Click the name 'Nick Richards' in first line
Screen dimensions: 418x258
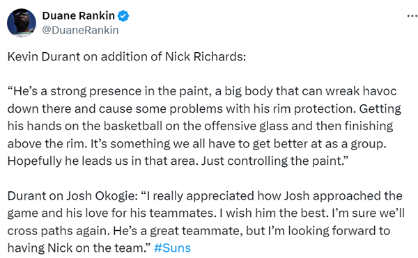pyautogui.click(x=203, y=56)
